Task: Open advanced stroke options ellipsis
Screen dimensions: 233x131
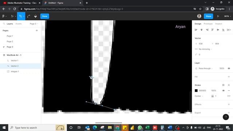Action: 229,96
